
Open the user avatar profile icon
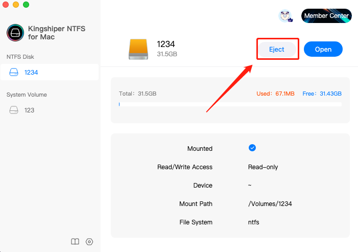285,16
